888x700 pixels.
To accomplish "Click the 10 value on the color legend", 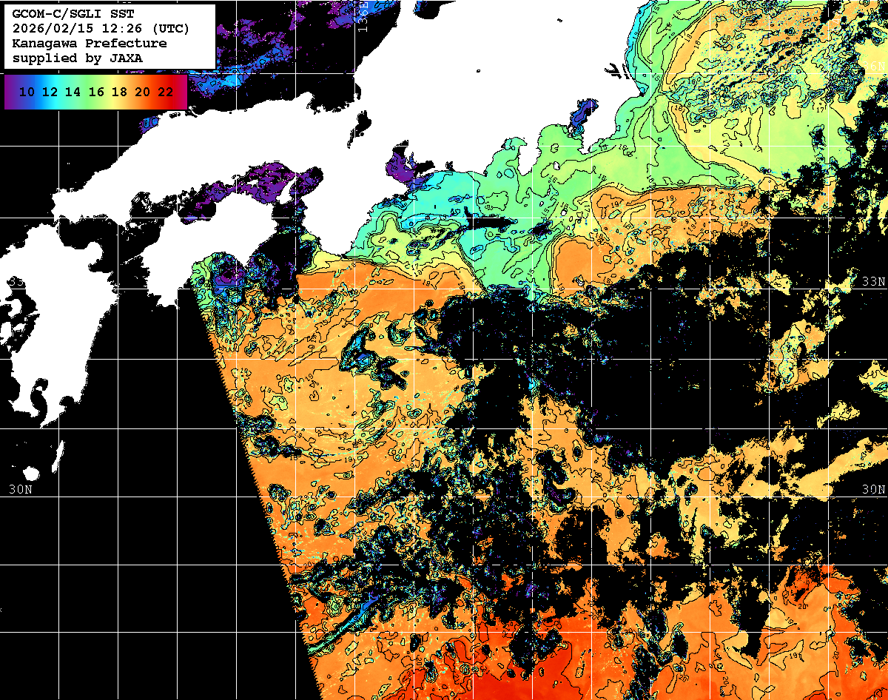I will (x=27, y=92).
